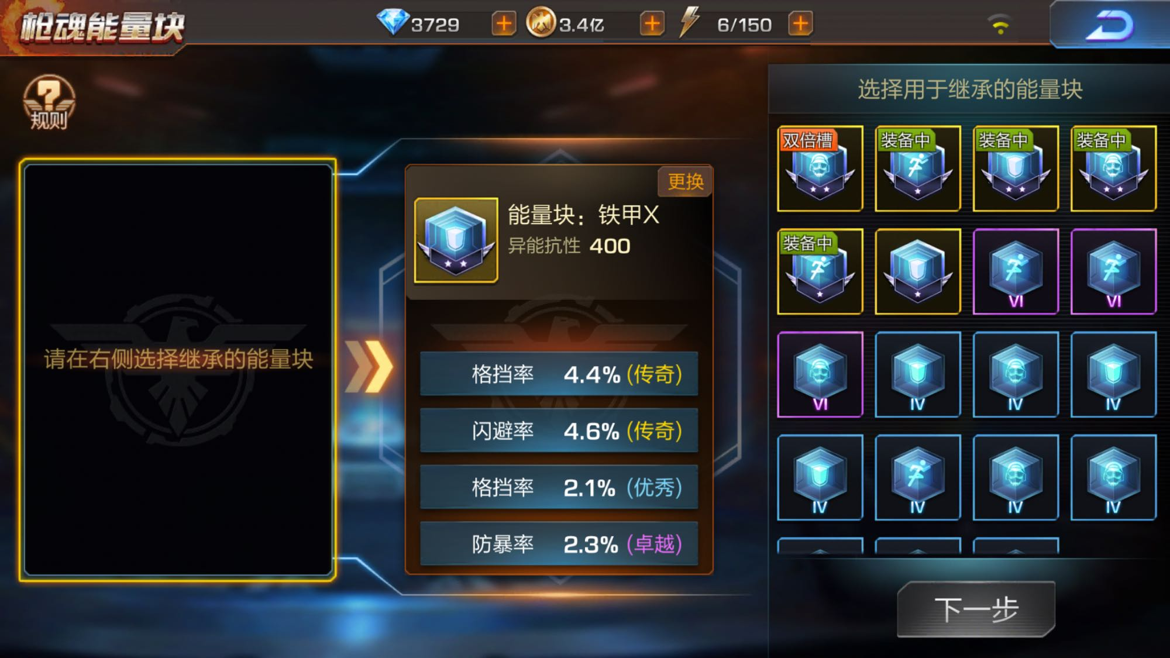Viewport: 1170px width, 658px height.
Task: Add energy with the plus beside 6/150
Action: pyautogui.click(x=800, y=25)
